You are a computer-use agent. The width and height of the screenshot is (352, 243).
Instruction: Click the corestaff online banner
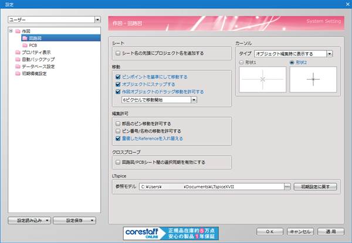pyautogui.click(x=171, y=232)
